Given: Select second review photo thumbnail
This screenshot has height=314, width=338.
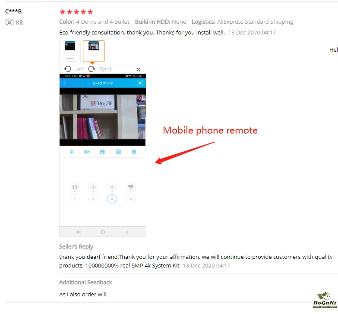Looking at the screenshot, I should pos(94,51).
